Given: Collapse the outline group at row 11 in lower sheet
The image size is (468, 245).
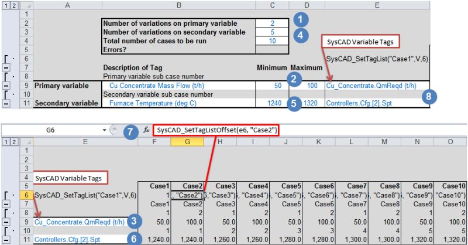Looking at the screenshot, I should tap(6, 240).
